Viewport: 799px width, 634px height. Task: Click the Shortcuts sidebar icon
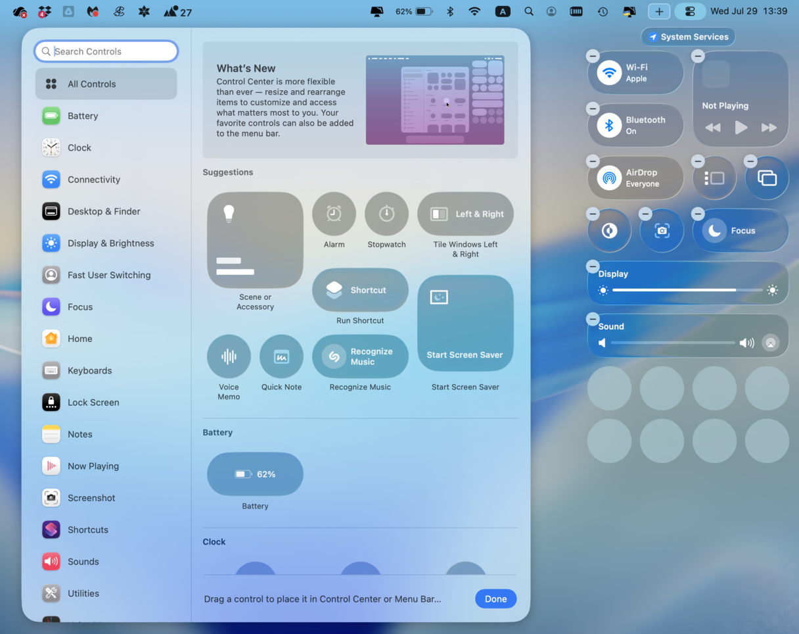pos(51,529)
